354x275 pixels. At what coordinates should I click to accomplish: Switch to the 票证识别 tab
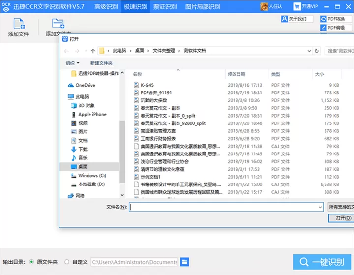pos(165,6)
